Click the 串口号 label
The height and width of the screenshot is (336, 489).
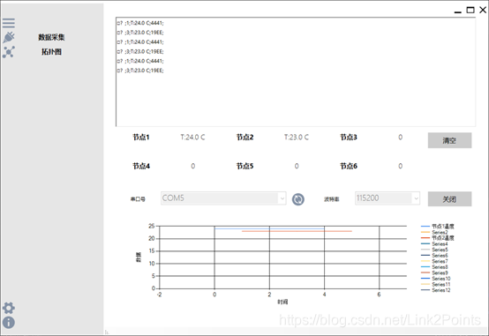point(138,198)
